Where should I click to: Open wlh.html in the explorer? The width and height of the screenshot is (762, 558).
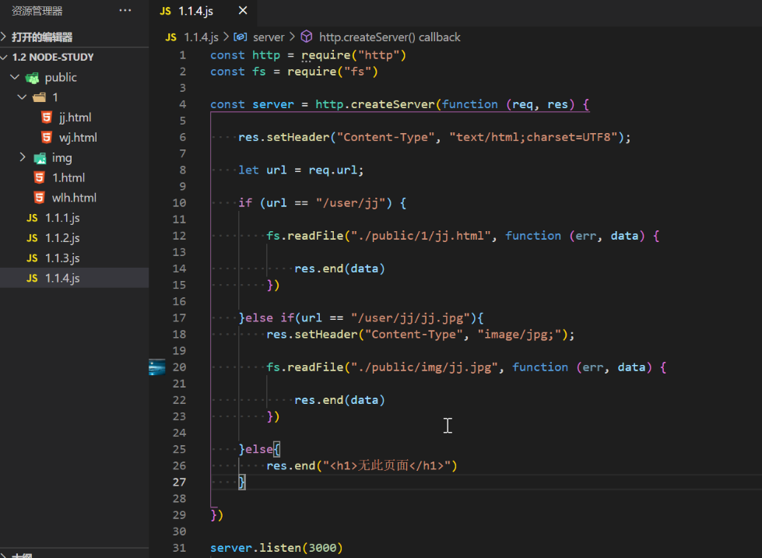point(74,198)
